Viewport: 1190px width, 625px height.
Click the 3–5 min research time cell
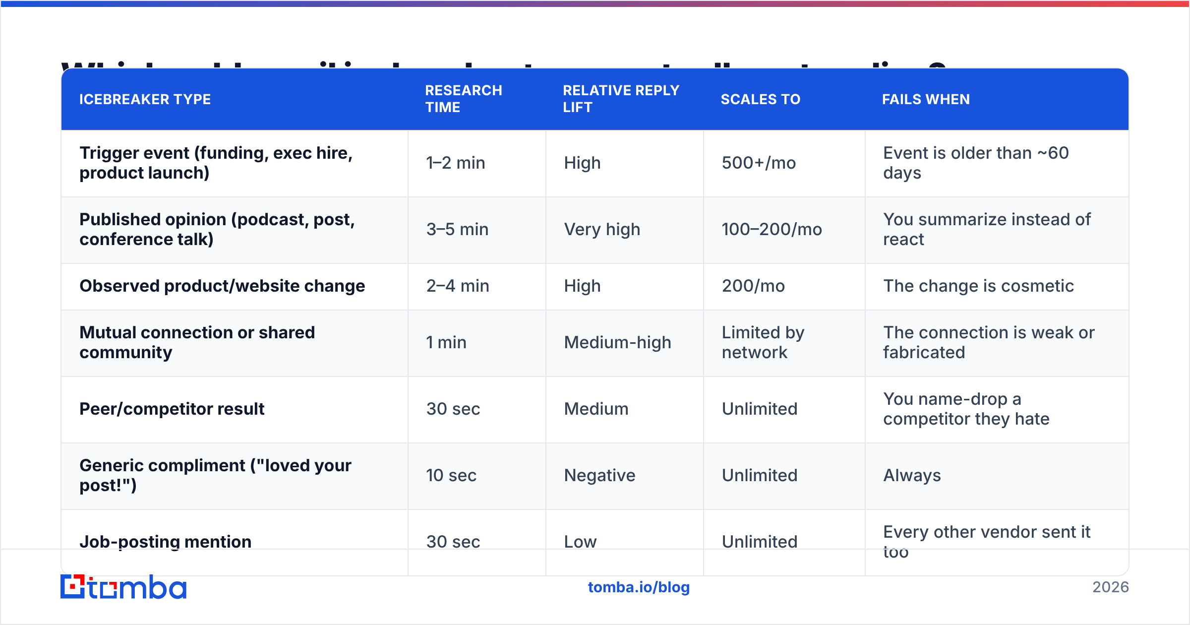pyautogui.click(x=457, y=229)
